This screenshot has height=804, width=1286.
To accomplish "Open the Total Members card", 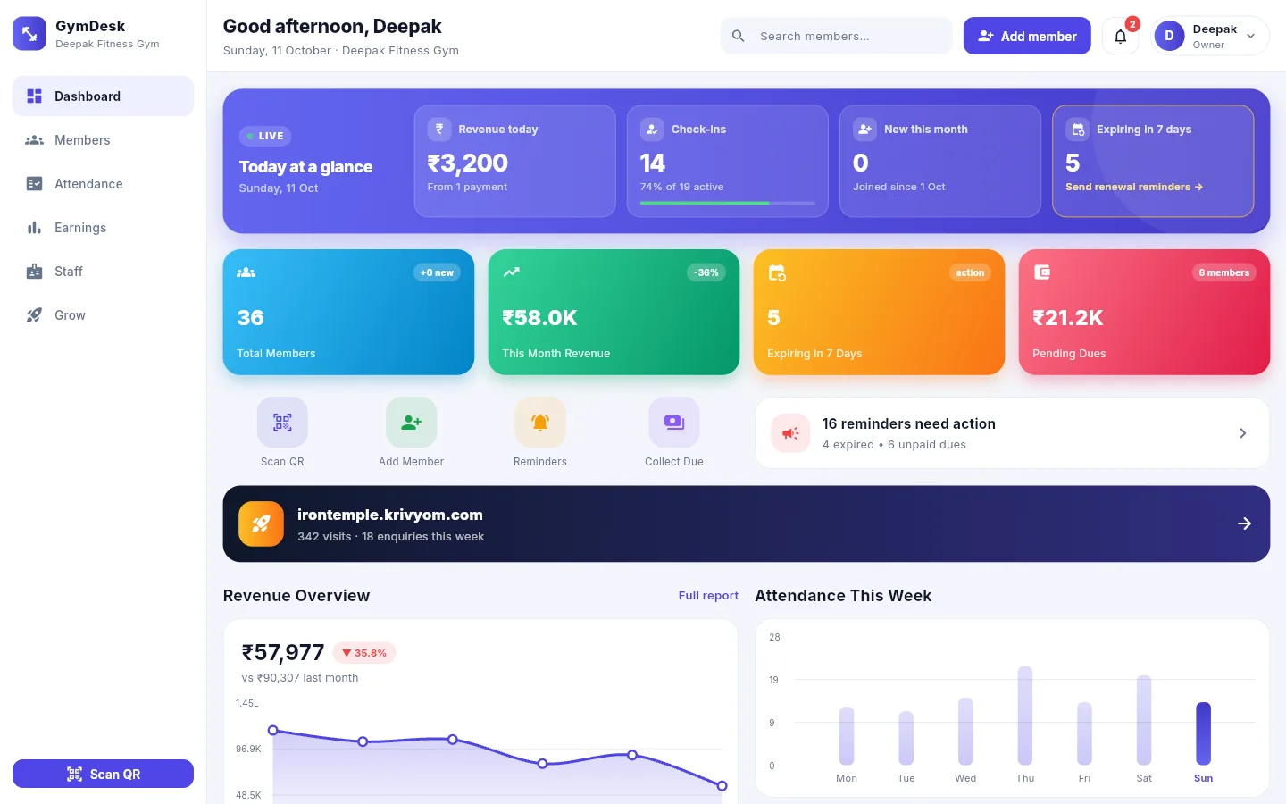I will (x=348, y=312).
